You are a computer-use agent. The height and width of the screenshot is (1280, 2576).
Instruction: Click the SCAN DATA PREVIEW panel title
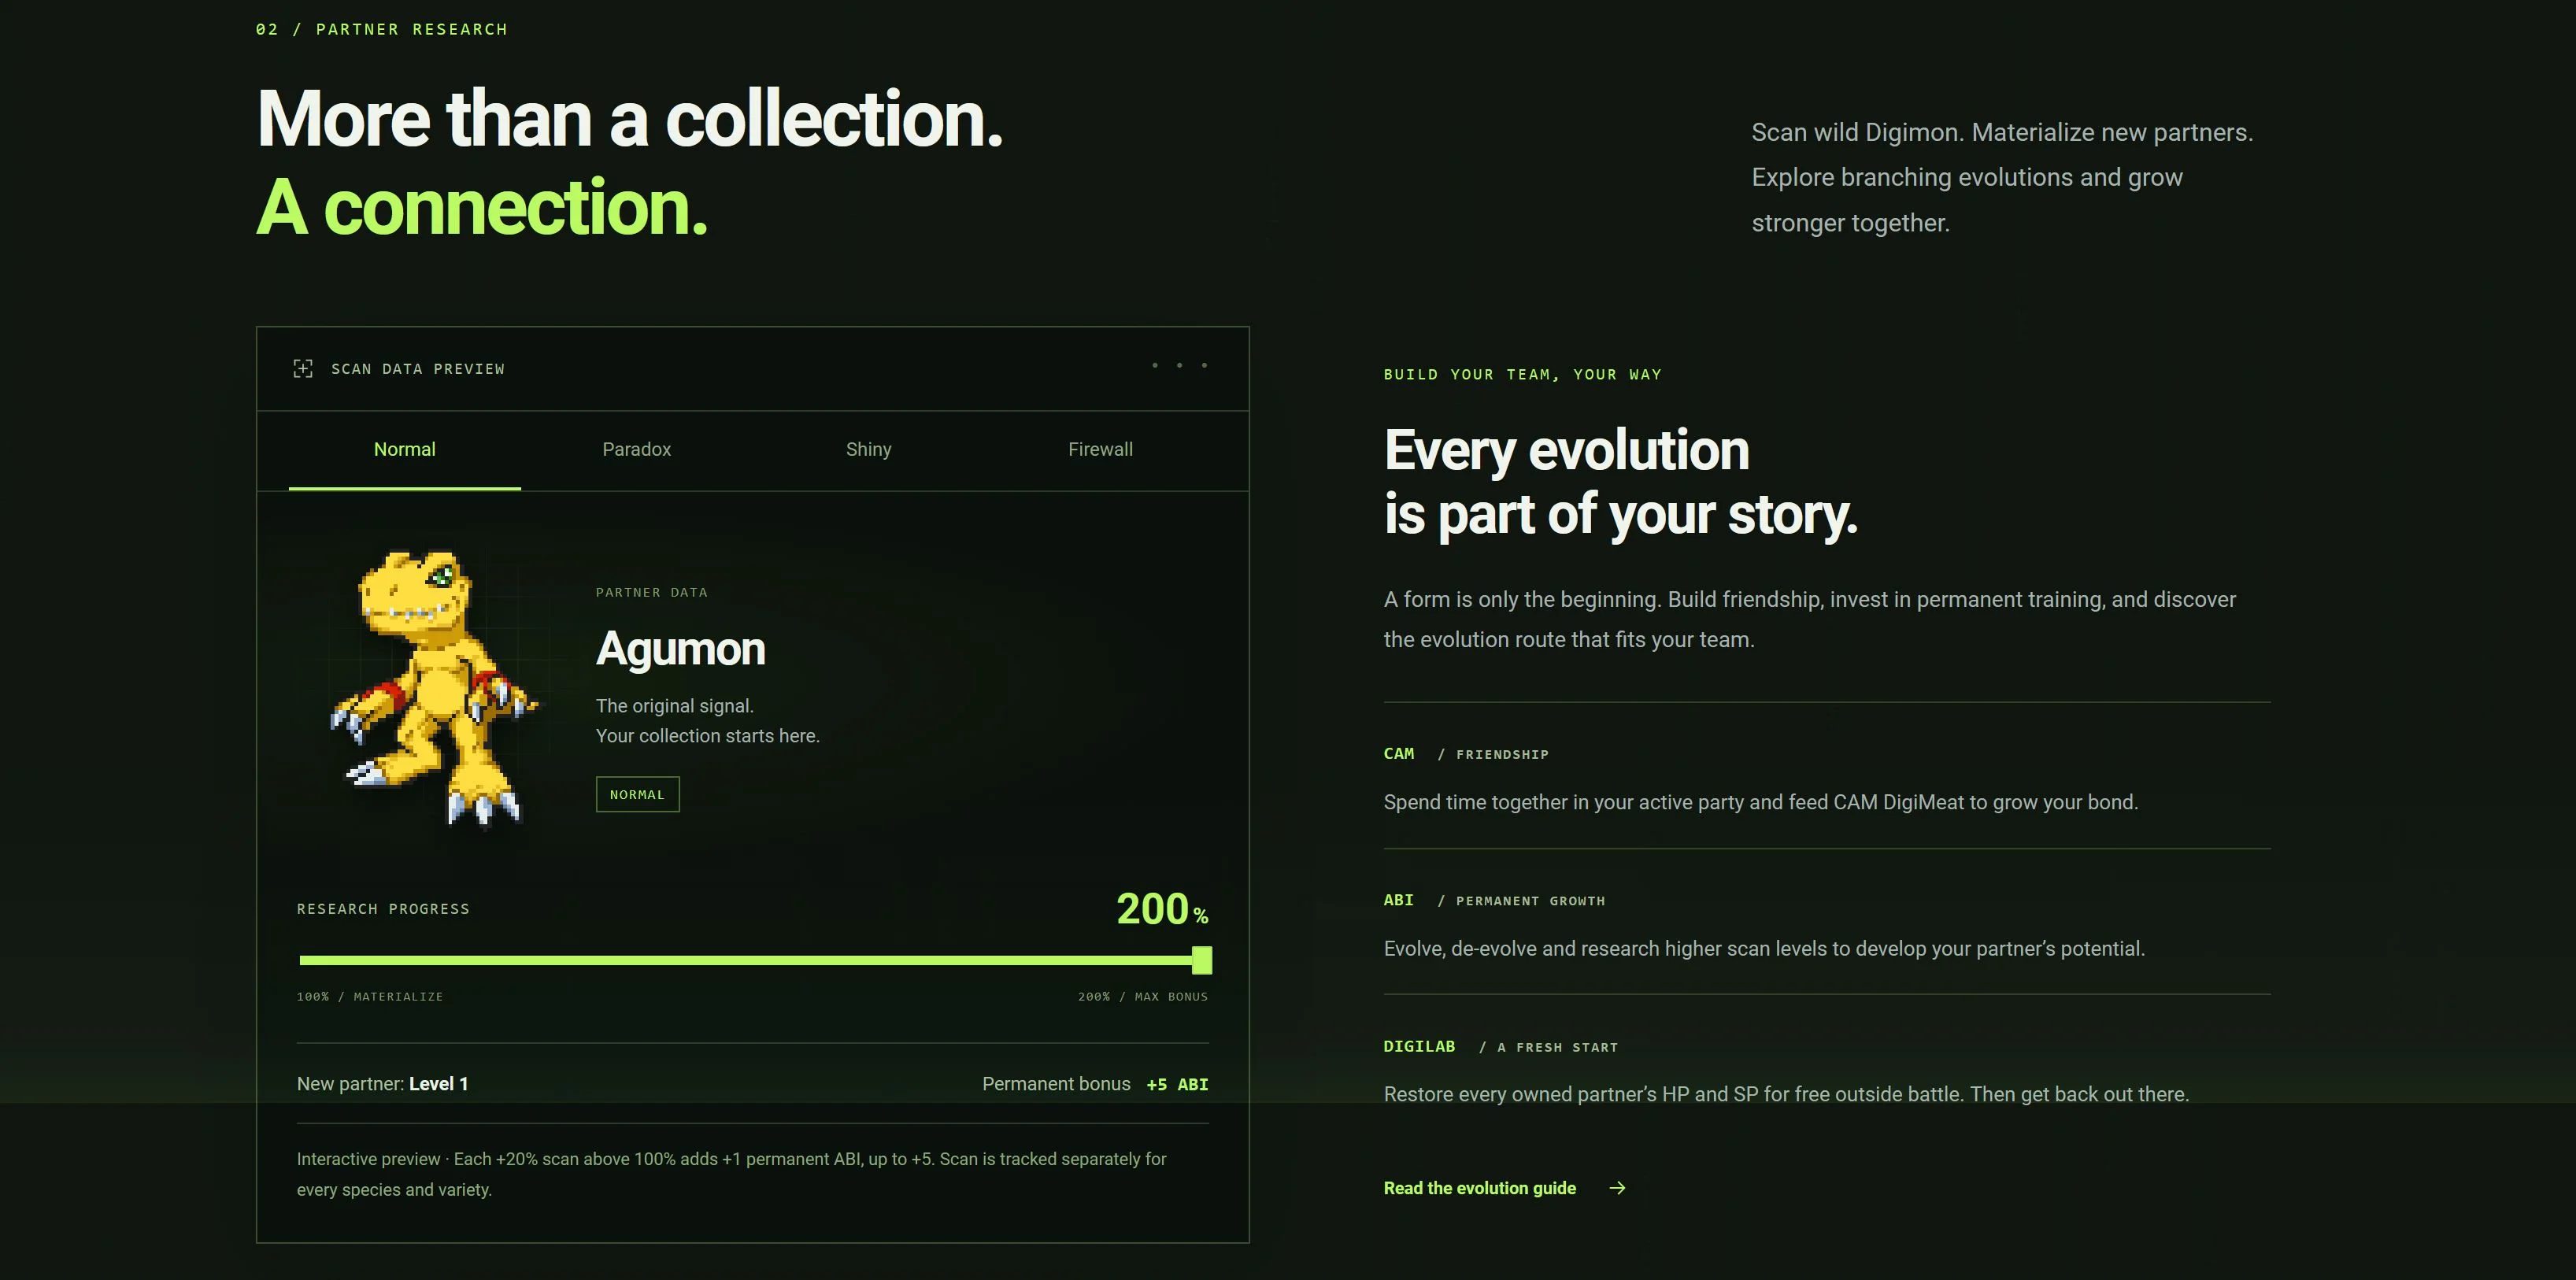point(418,369)
